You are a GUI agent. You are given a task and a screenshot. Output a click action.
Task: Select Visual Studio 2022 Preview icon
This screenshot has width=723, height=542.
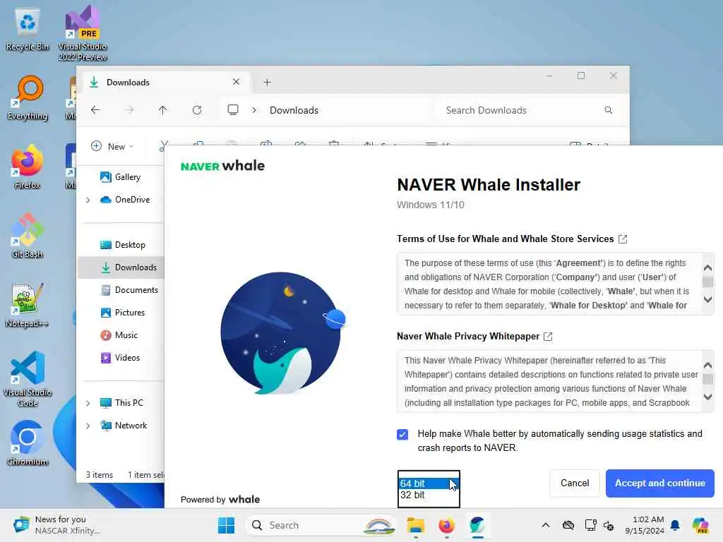(x=83, y=34)
